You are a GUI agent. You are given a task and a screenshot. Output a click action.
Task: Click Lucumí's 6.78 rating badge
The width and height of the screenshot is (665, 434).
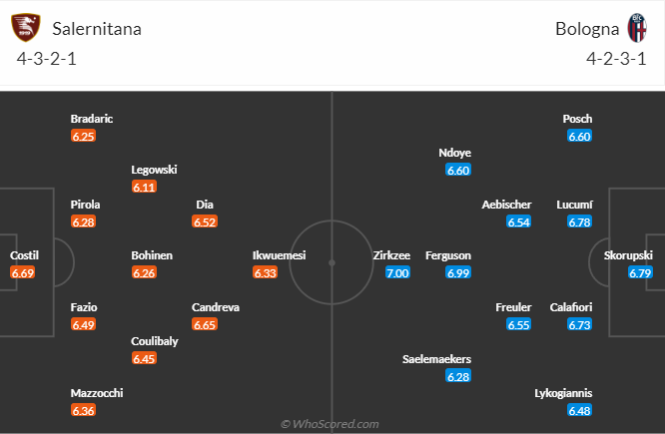pos(580,221)
